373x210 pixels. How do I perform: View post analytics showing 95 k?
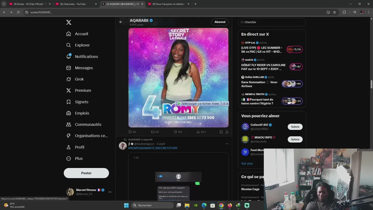click(x=201, y=132)
